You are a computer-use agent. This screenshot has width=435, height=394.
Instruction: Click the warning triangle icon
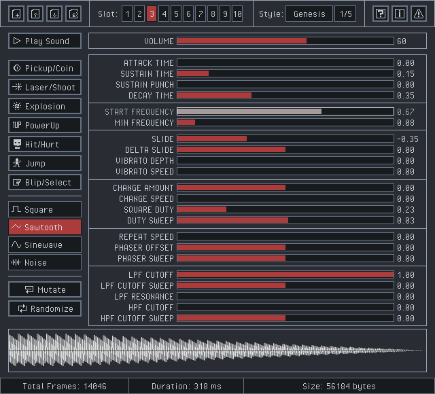(419, 14)
